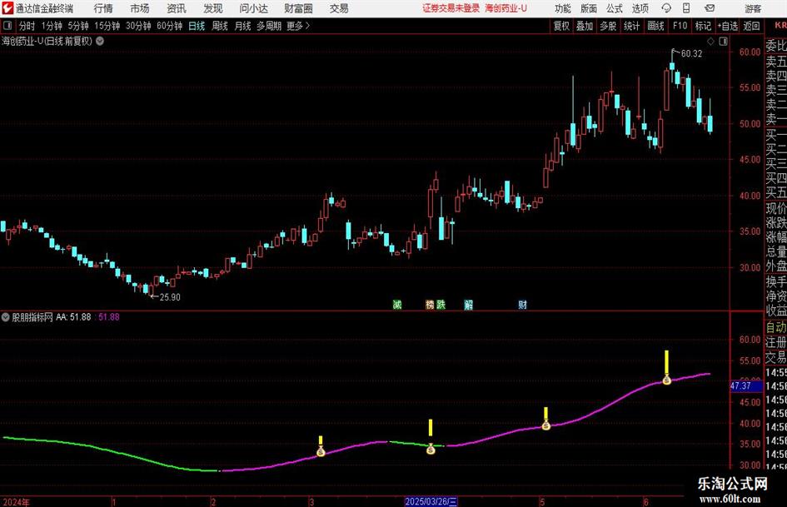The height and width of the screenshot is (507, 787).
Task: Open the 功能 menu
Action: coord(563,8)
